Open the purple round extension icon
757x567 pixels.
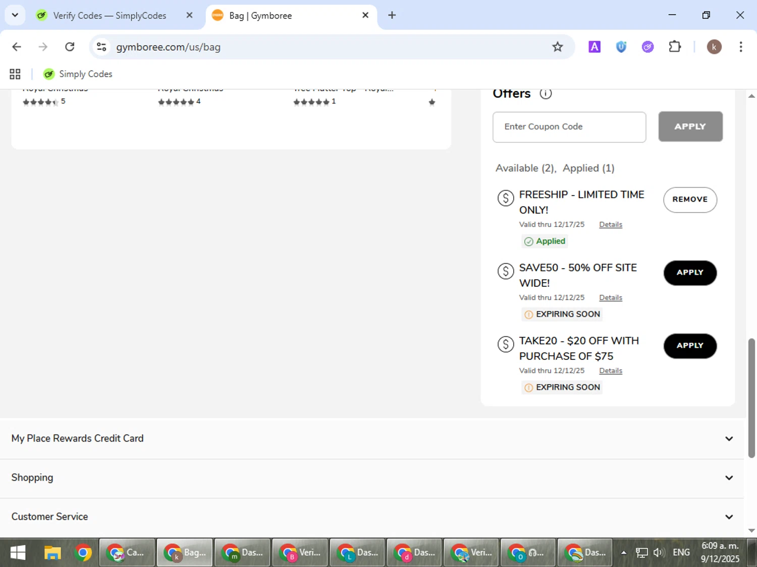pos(647,47)
